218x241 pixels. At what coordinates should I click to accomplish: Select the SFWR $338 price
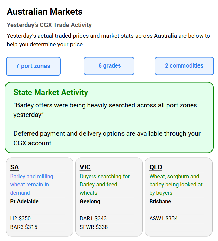(x=94, y=227)
